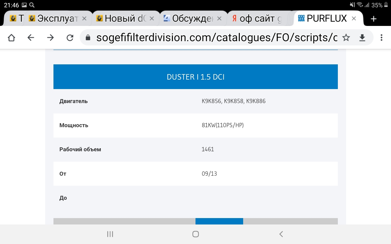Go forward with the browser forward arrow

click(x=50, y=38)
